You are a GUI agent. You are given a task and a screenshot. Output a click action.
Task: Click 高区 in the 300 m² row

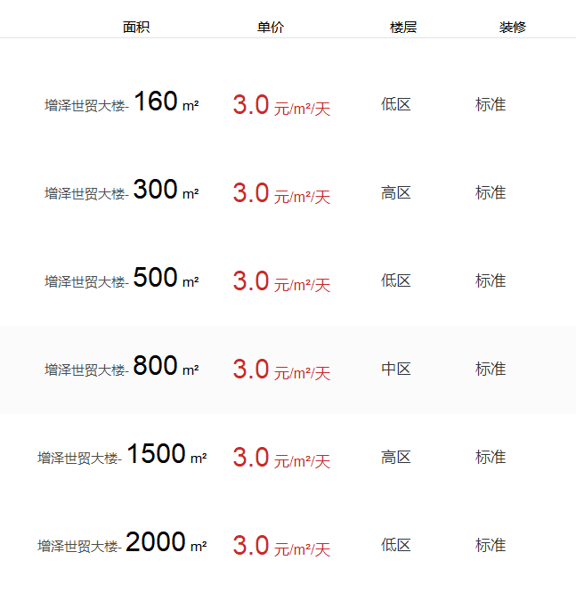click(396, 192)
